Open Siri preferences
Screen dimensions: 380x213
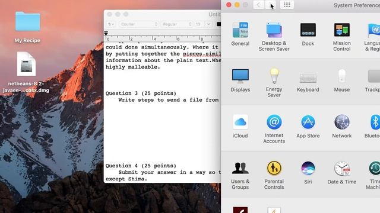[x=308, y=172]
